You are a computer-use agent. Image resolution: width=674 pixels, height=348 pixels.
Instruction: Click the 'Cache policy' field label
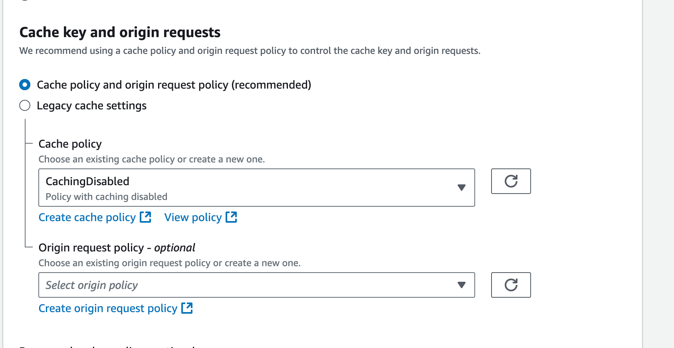point(70,144)
